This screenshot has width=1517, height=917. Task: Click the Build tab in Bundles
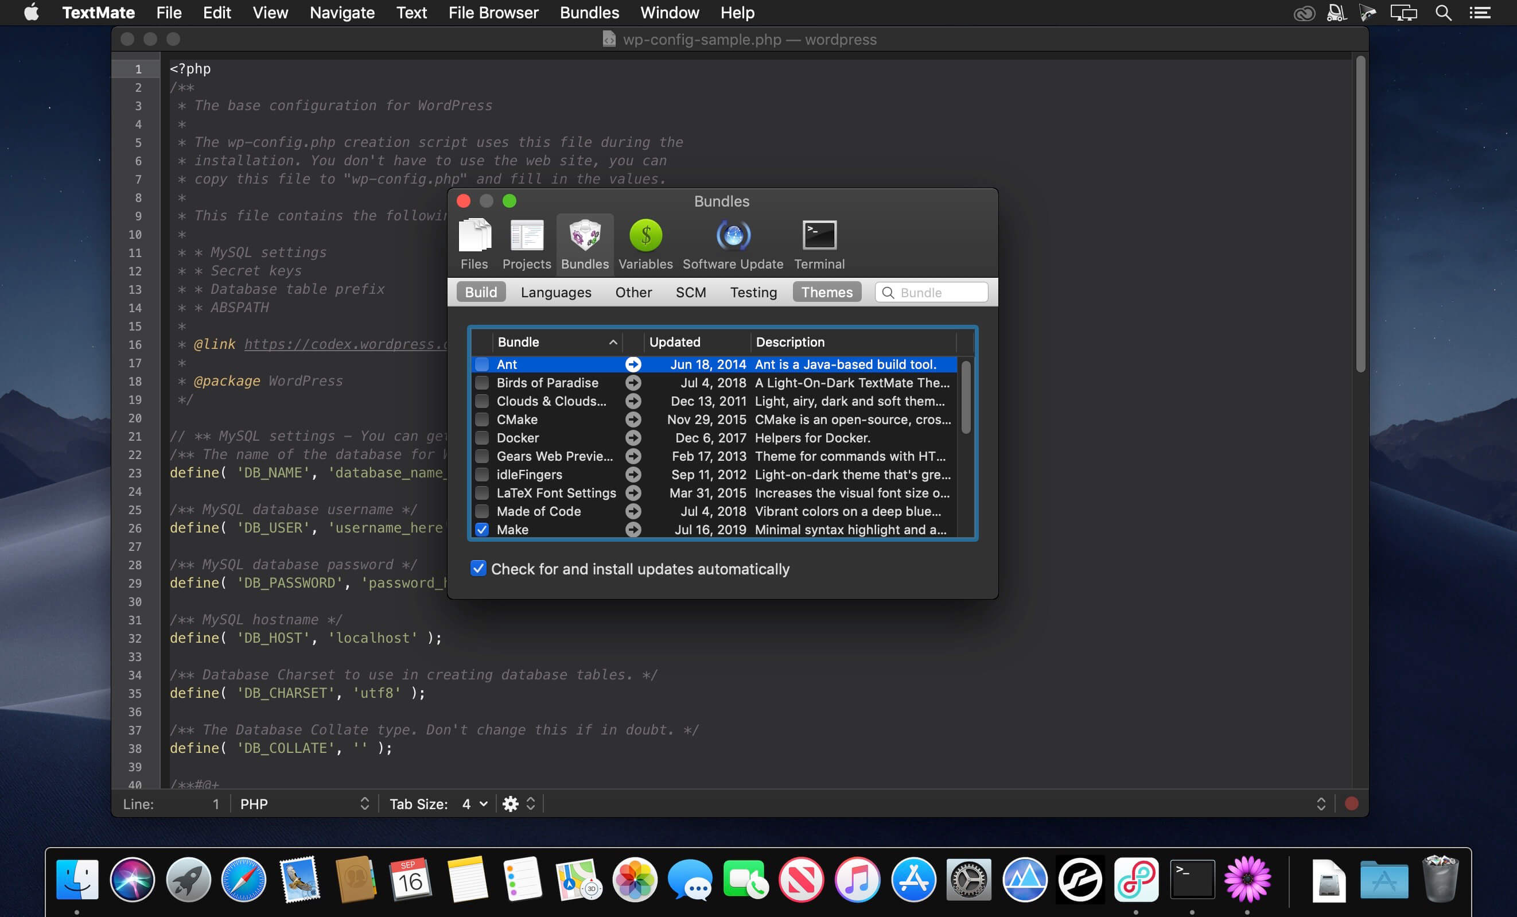[x=480, y=290]
